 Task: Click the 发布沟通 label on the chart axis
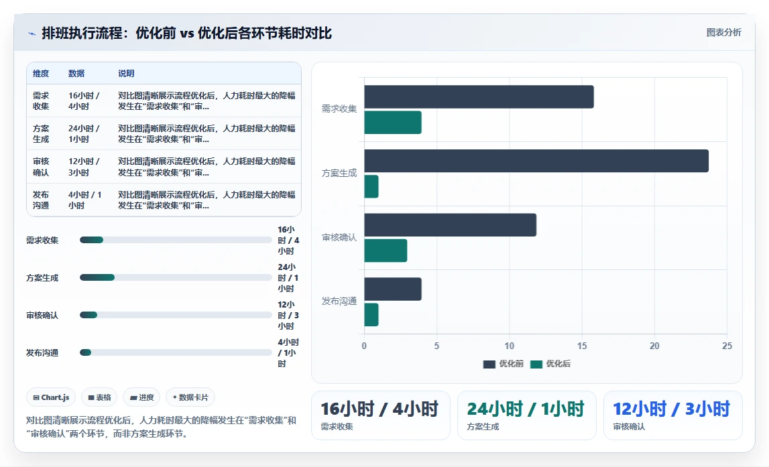tap(339, 302)
